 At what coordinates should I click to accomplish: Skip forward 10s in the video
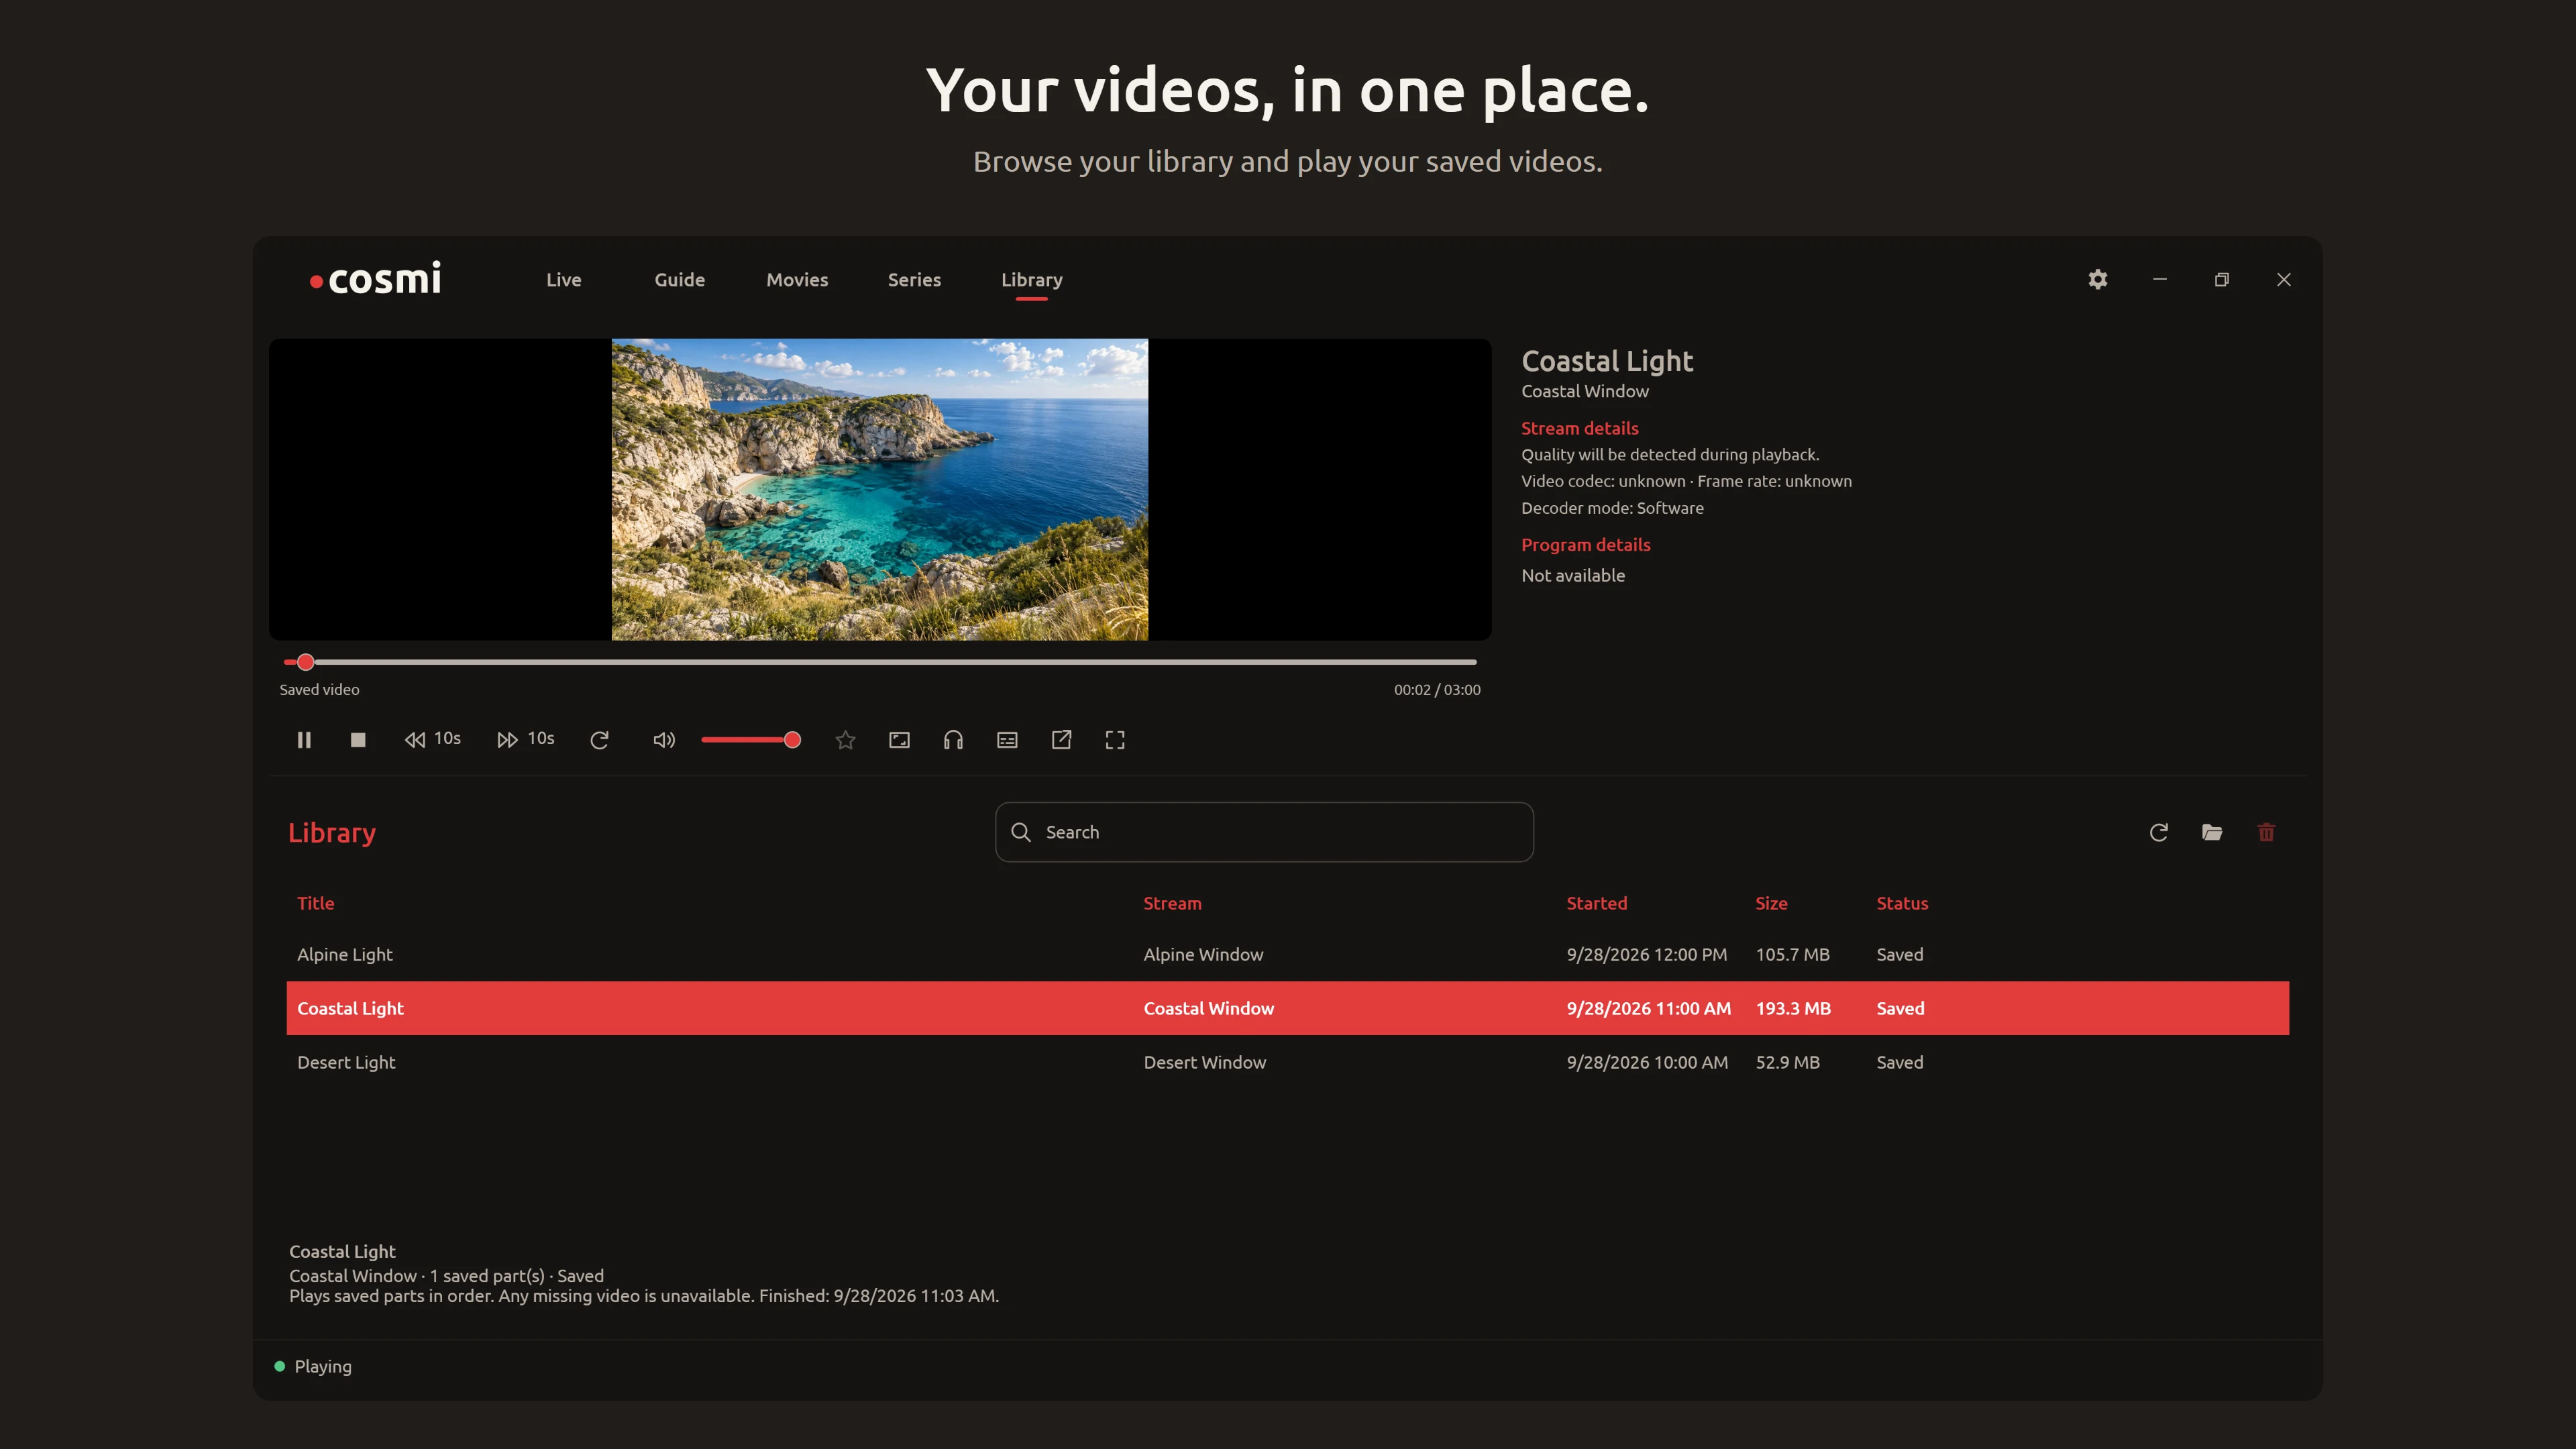click(x=525, y=739)
